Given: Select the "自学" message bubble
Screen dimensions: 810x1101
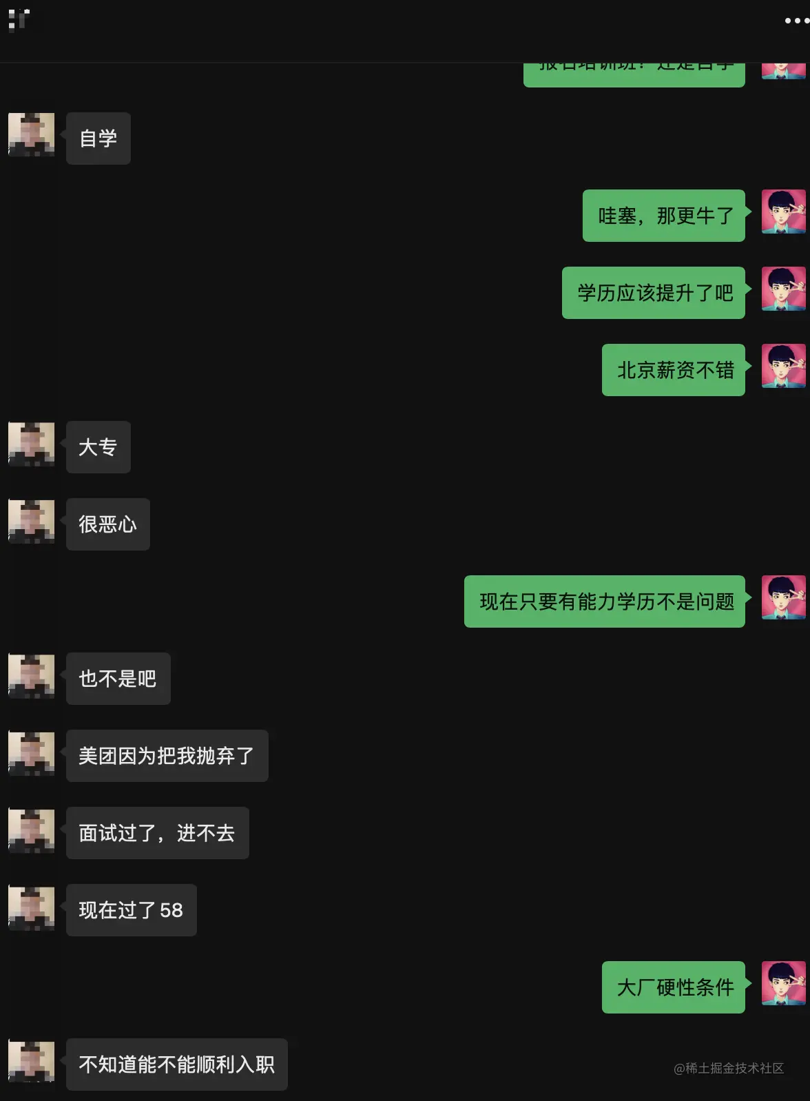Looking at the screenshot, I should coord(98,138).
